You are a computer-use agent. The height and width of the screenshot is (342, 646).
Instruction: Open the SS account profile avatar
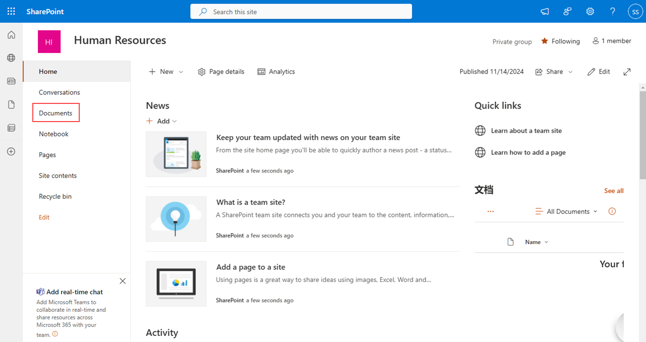click(635, 11)
